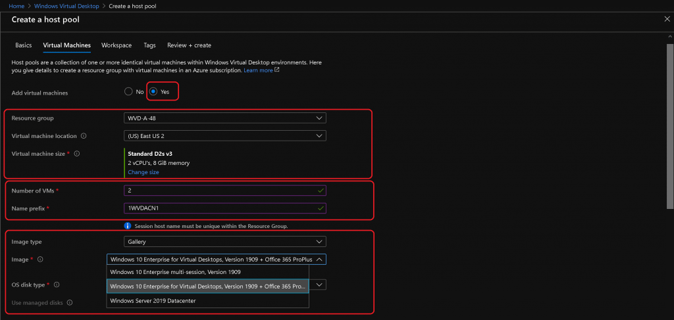Screen dimensions: 674x320
Task: Click the Standard D2s v3 size text
Action: click(151, 154)
